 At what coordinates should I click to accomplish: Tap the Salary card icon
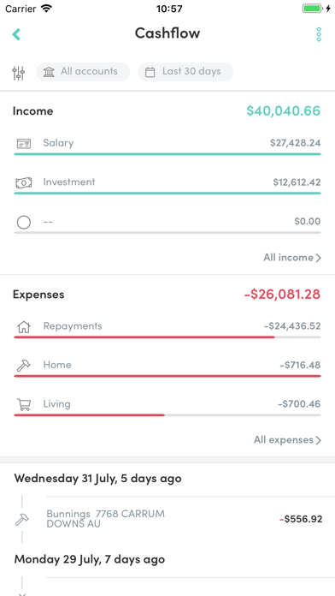click(24, 144)
